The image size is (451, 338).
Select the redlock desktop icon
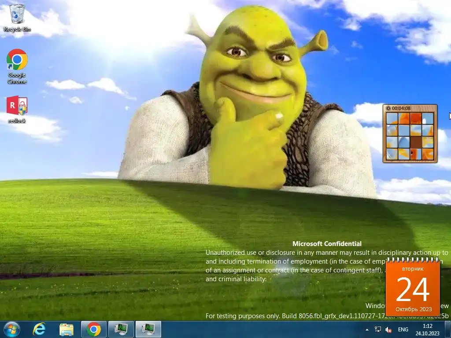pos(17,110)
